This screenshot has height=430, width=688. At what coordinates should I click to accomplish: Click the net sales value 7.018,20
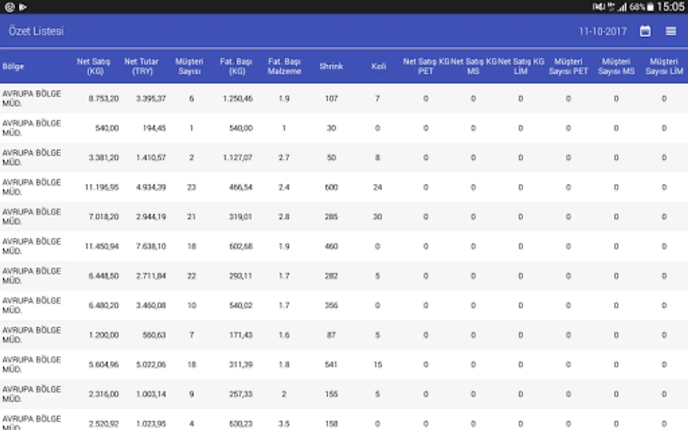click(x=104, y=217)
